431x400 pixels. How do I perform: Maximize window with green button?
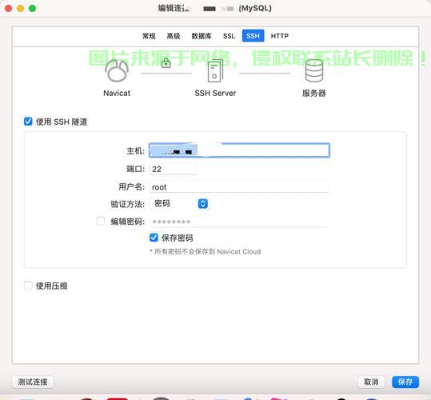[x=33, y=9]
